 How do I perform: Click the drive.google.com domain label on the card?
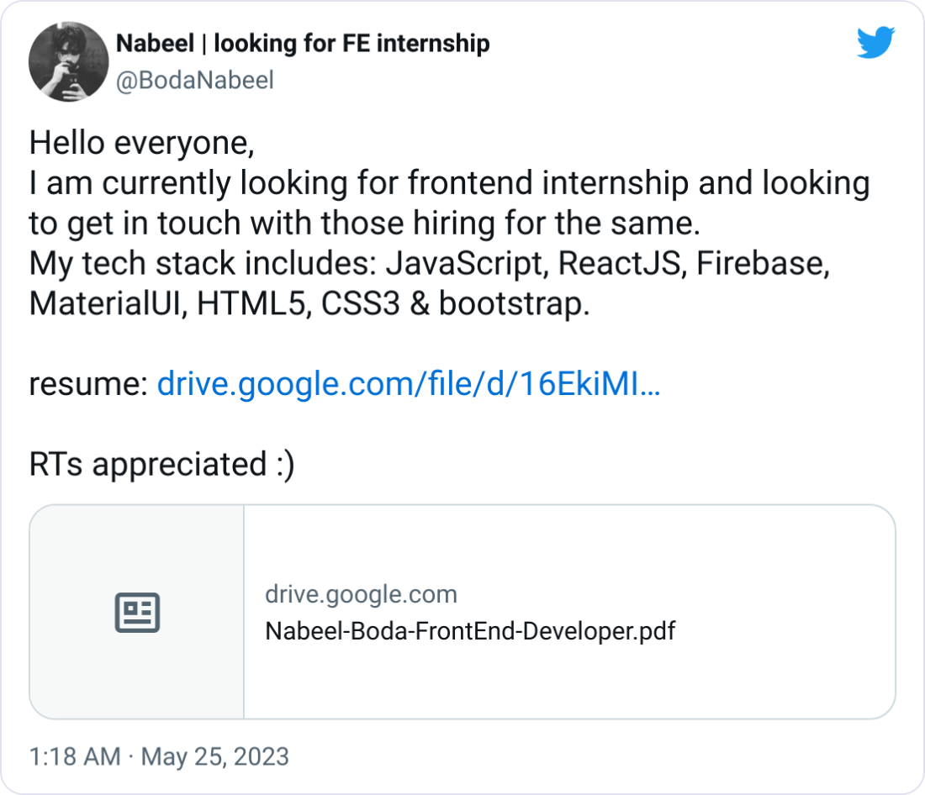[x=362, y=594]
